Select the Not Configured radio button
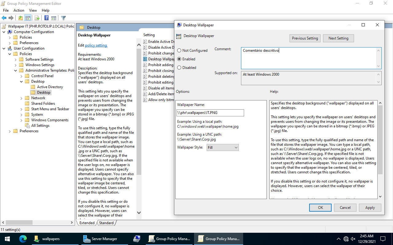 tap(179, 51)
